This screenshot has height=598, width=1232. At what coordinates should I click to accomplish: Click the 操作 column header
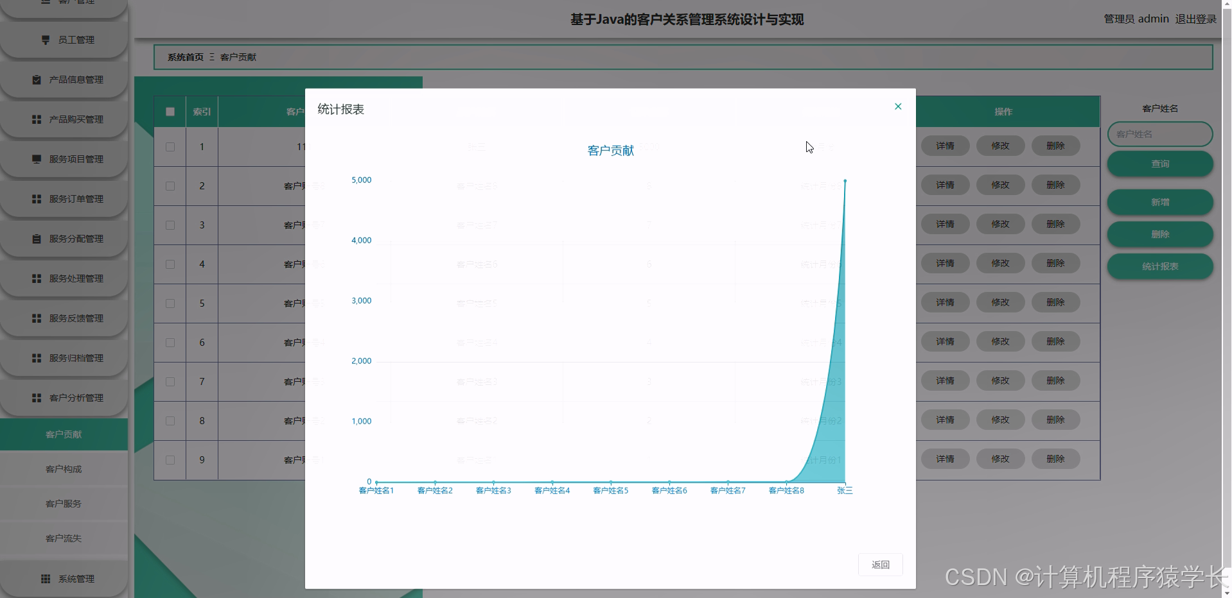[x=1003, y=112]
